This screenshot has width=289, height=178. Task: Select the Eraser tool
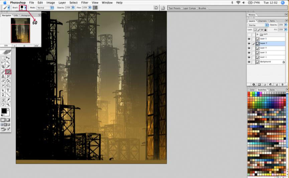(x=3, y=81)
